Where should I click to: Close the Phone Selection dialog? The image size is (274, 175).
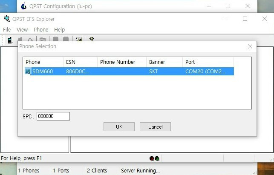250,46
